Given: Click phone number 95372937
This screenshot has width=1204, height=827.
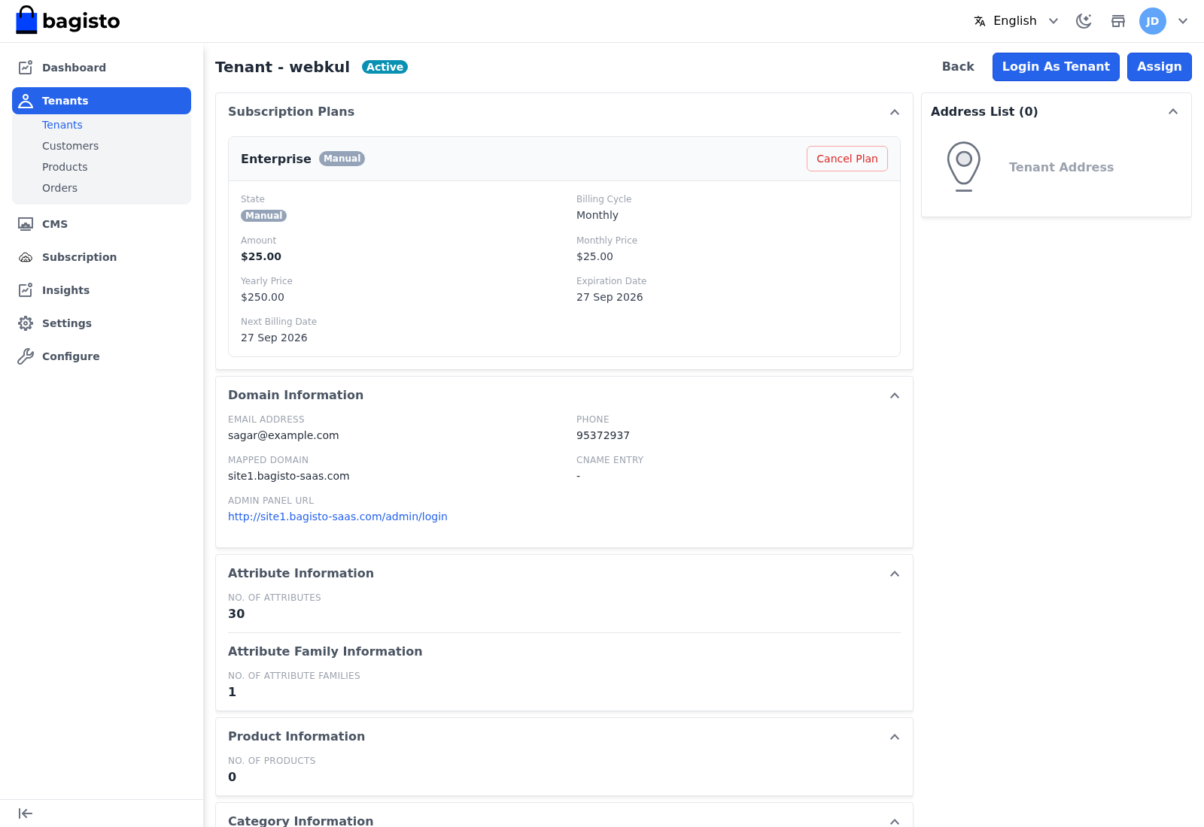Looking at the screenshot, I should pyautogui.click(x=603, y=435).
